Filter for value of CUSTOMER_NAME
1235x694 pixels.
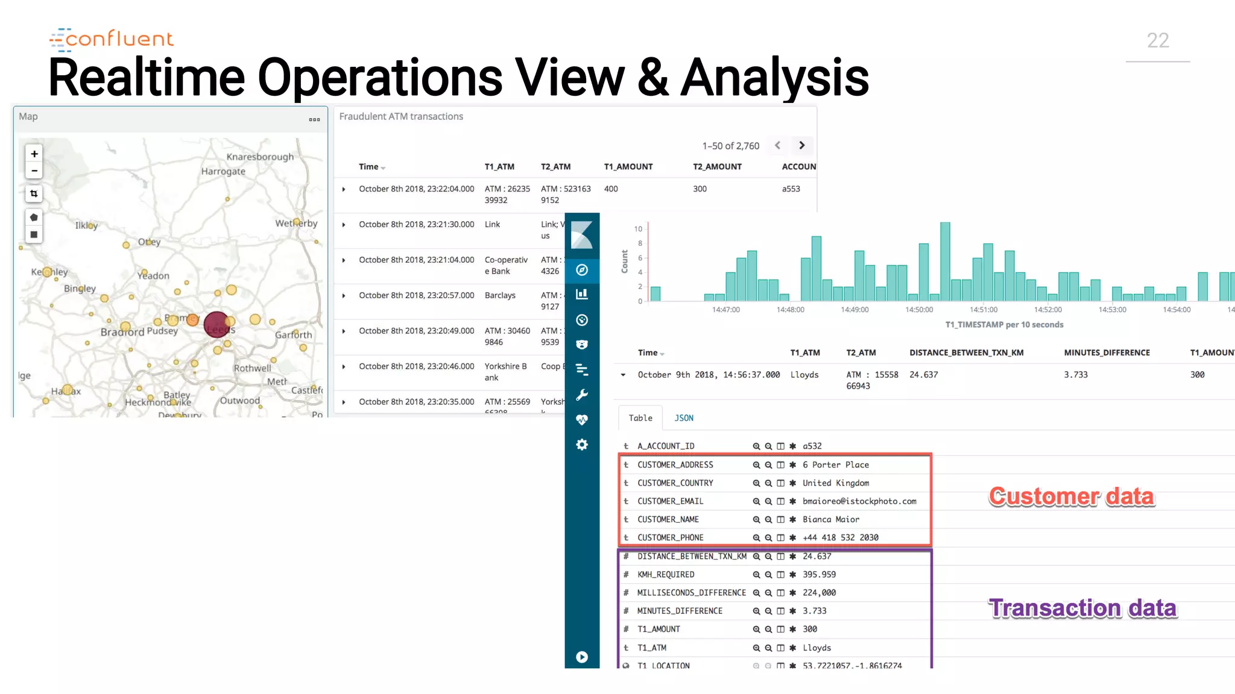point(756,519)
